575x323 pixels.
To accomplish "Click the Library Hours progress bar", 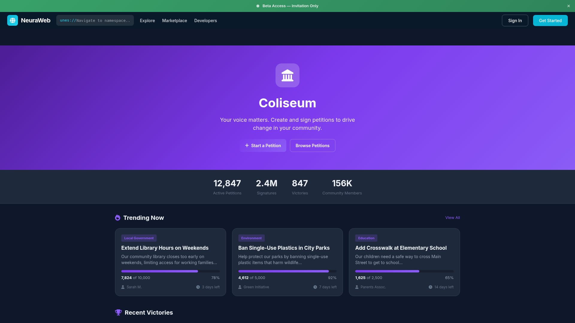I will (x=170, y=271).
